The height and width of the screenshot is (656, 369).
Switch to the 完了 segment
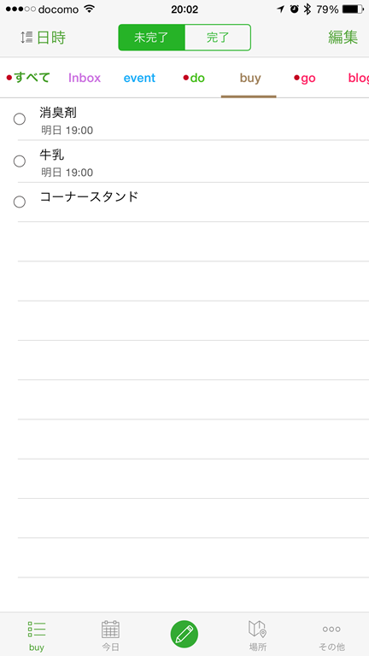[218, 38]
